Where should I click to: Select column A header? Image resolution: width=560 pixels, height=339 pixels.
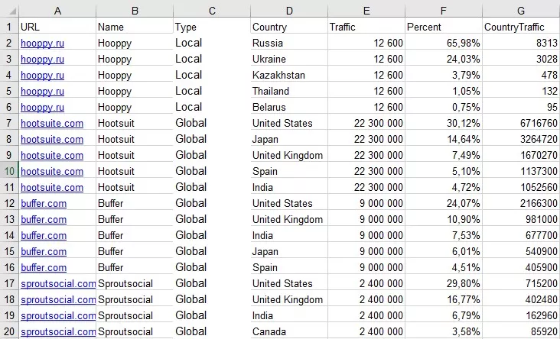click(57, 11)
